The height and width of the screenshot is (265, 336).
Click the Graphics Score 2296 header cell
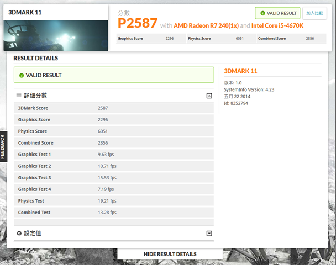tap(151, 39)
